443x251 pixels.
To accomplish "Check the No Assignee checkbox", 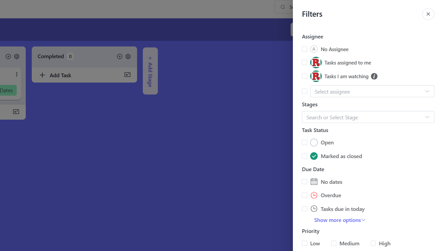I will (x=304, y=49).
